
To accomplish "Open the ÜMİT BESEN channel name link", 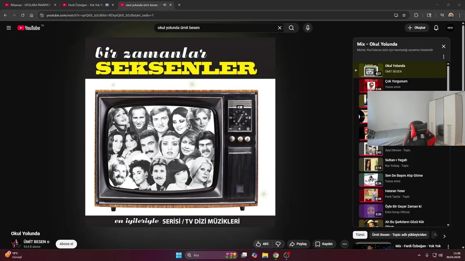I will coord(35,242).
